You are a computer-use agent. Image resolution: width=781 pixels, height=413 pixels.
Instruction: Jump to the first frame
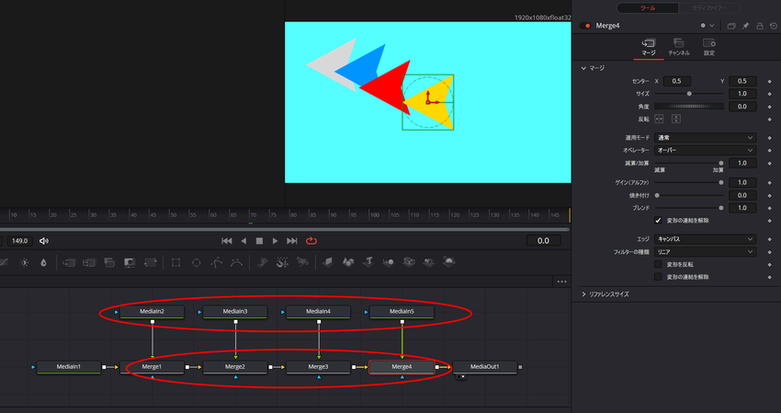click(227, 241)
